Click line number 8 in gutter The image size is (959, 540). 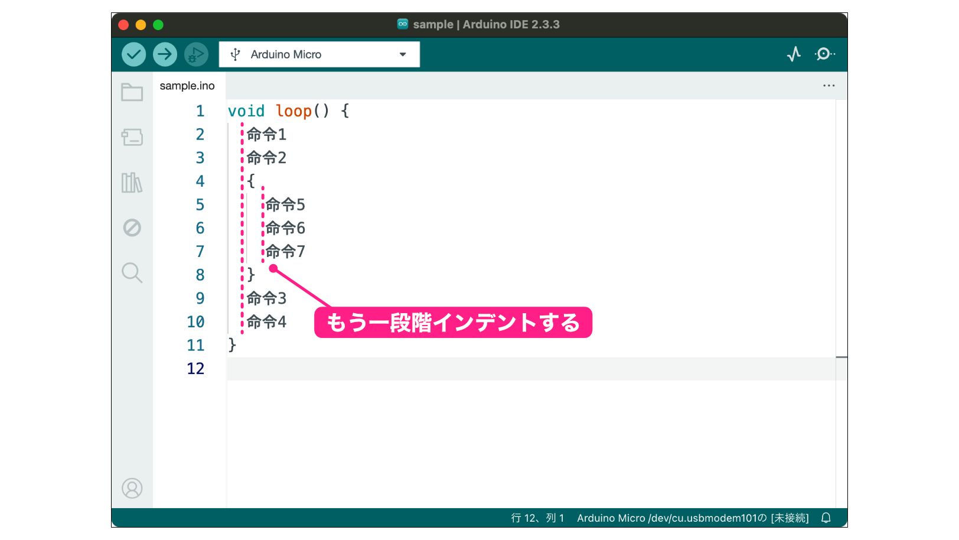(200, 275)
